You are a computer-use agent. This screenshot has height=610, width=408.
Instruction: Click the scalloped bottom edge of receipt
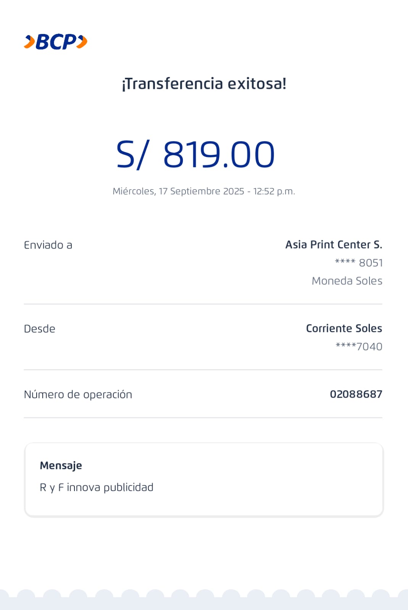[204, 599]
